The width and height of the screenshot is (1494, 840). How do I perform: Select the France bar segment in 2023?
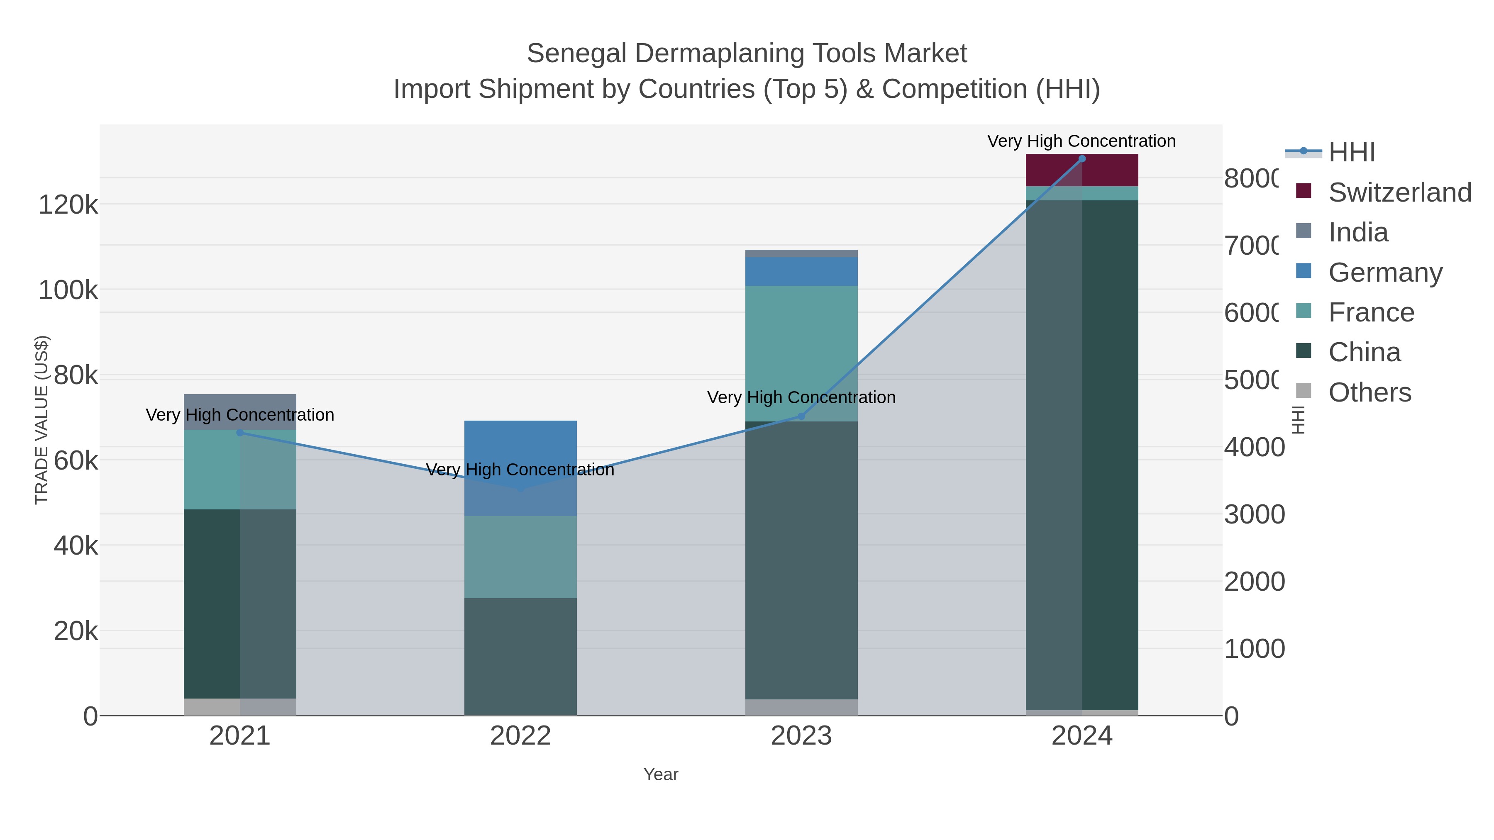coord(801,353)
